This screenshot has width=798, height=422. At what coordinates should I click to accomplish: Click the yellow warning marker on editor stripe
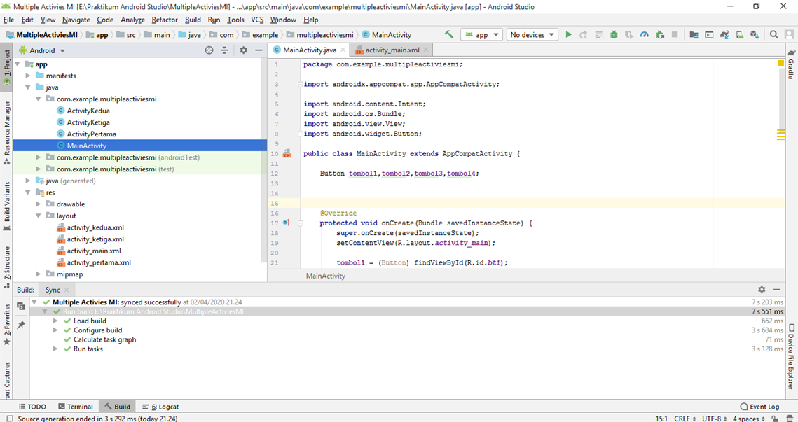pyautogui.click(x=781, y=64)
